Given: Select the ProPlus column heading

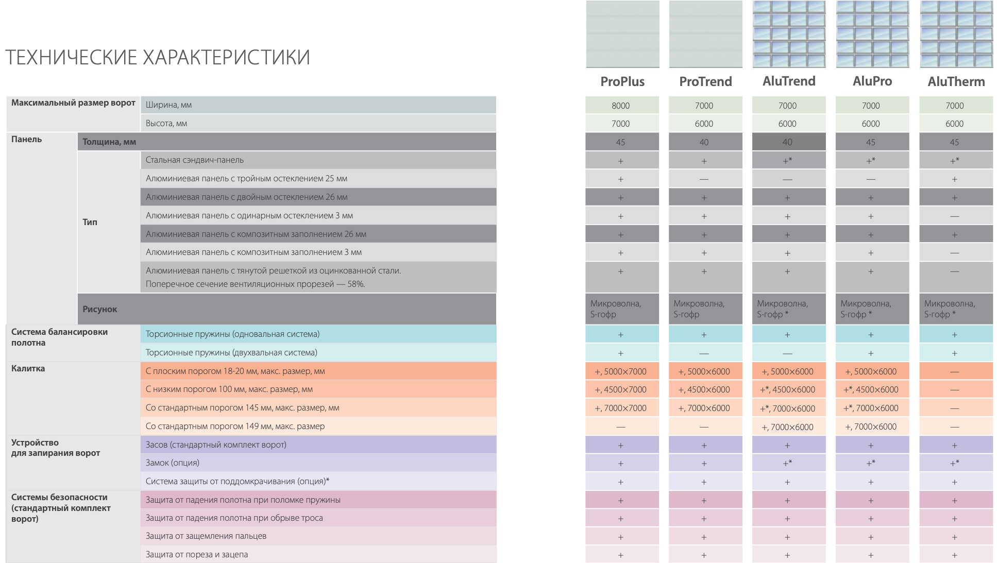Looking at the screenshot, I should (622, 81).
